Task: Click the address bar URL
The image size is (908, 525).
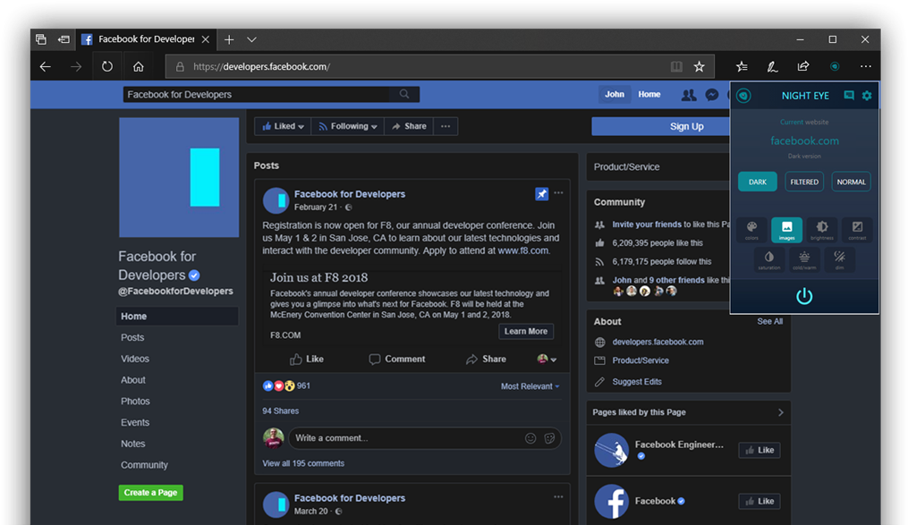Action: click(x=262, y=66)
